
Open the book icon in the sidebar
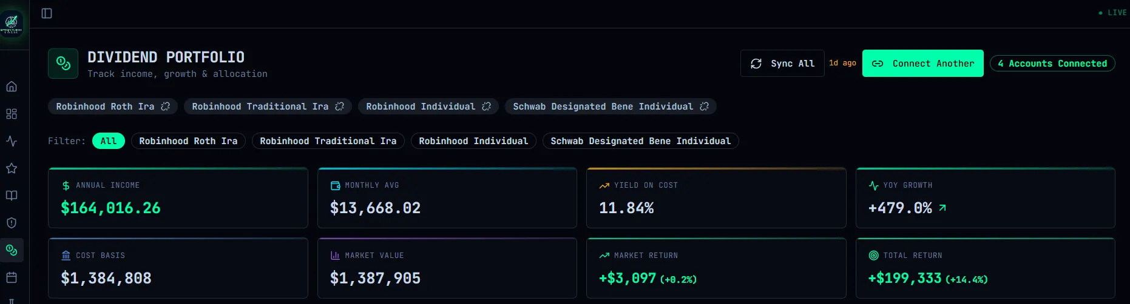pyautogui.click(x=12, y=196)
